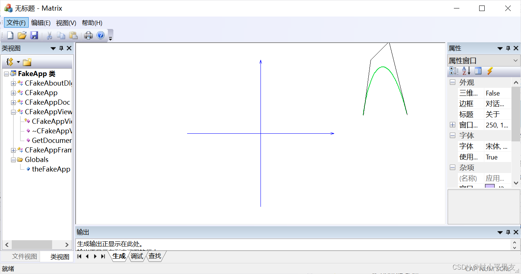
Task: Click class view horizontal scrollbar right arrow
Action: pyautogui.click(x=67, y=245)
